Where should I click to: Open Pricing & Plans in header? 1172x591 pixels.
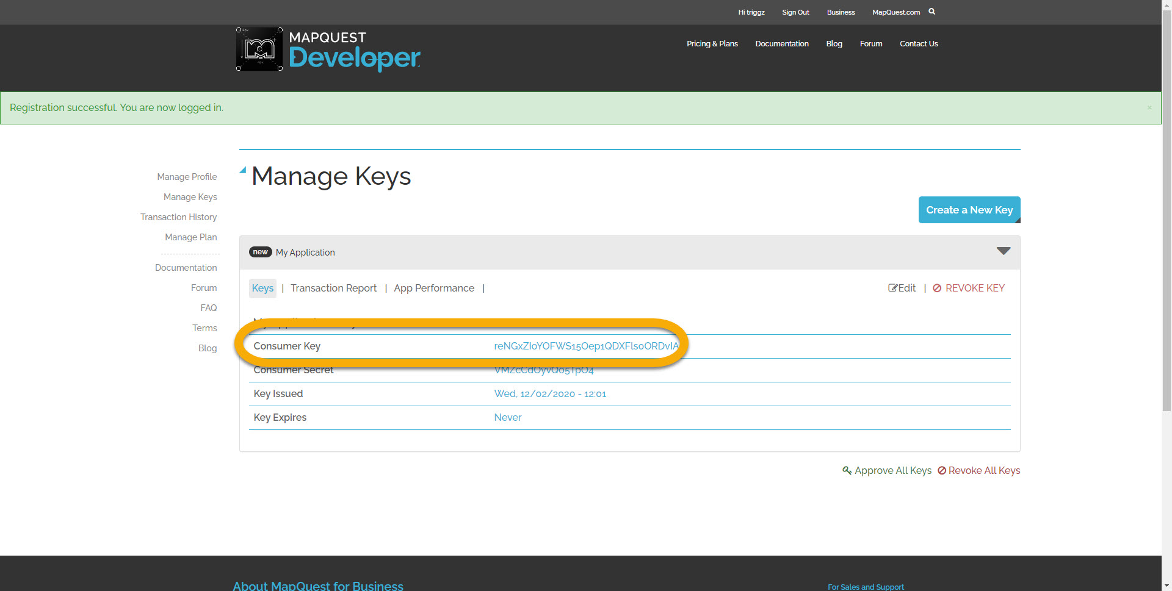(x=712, y=44)
